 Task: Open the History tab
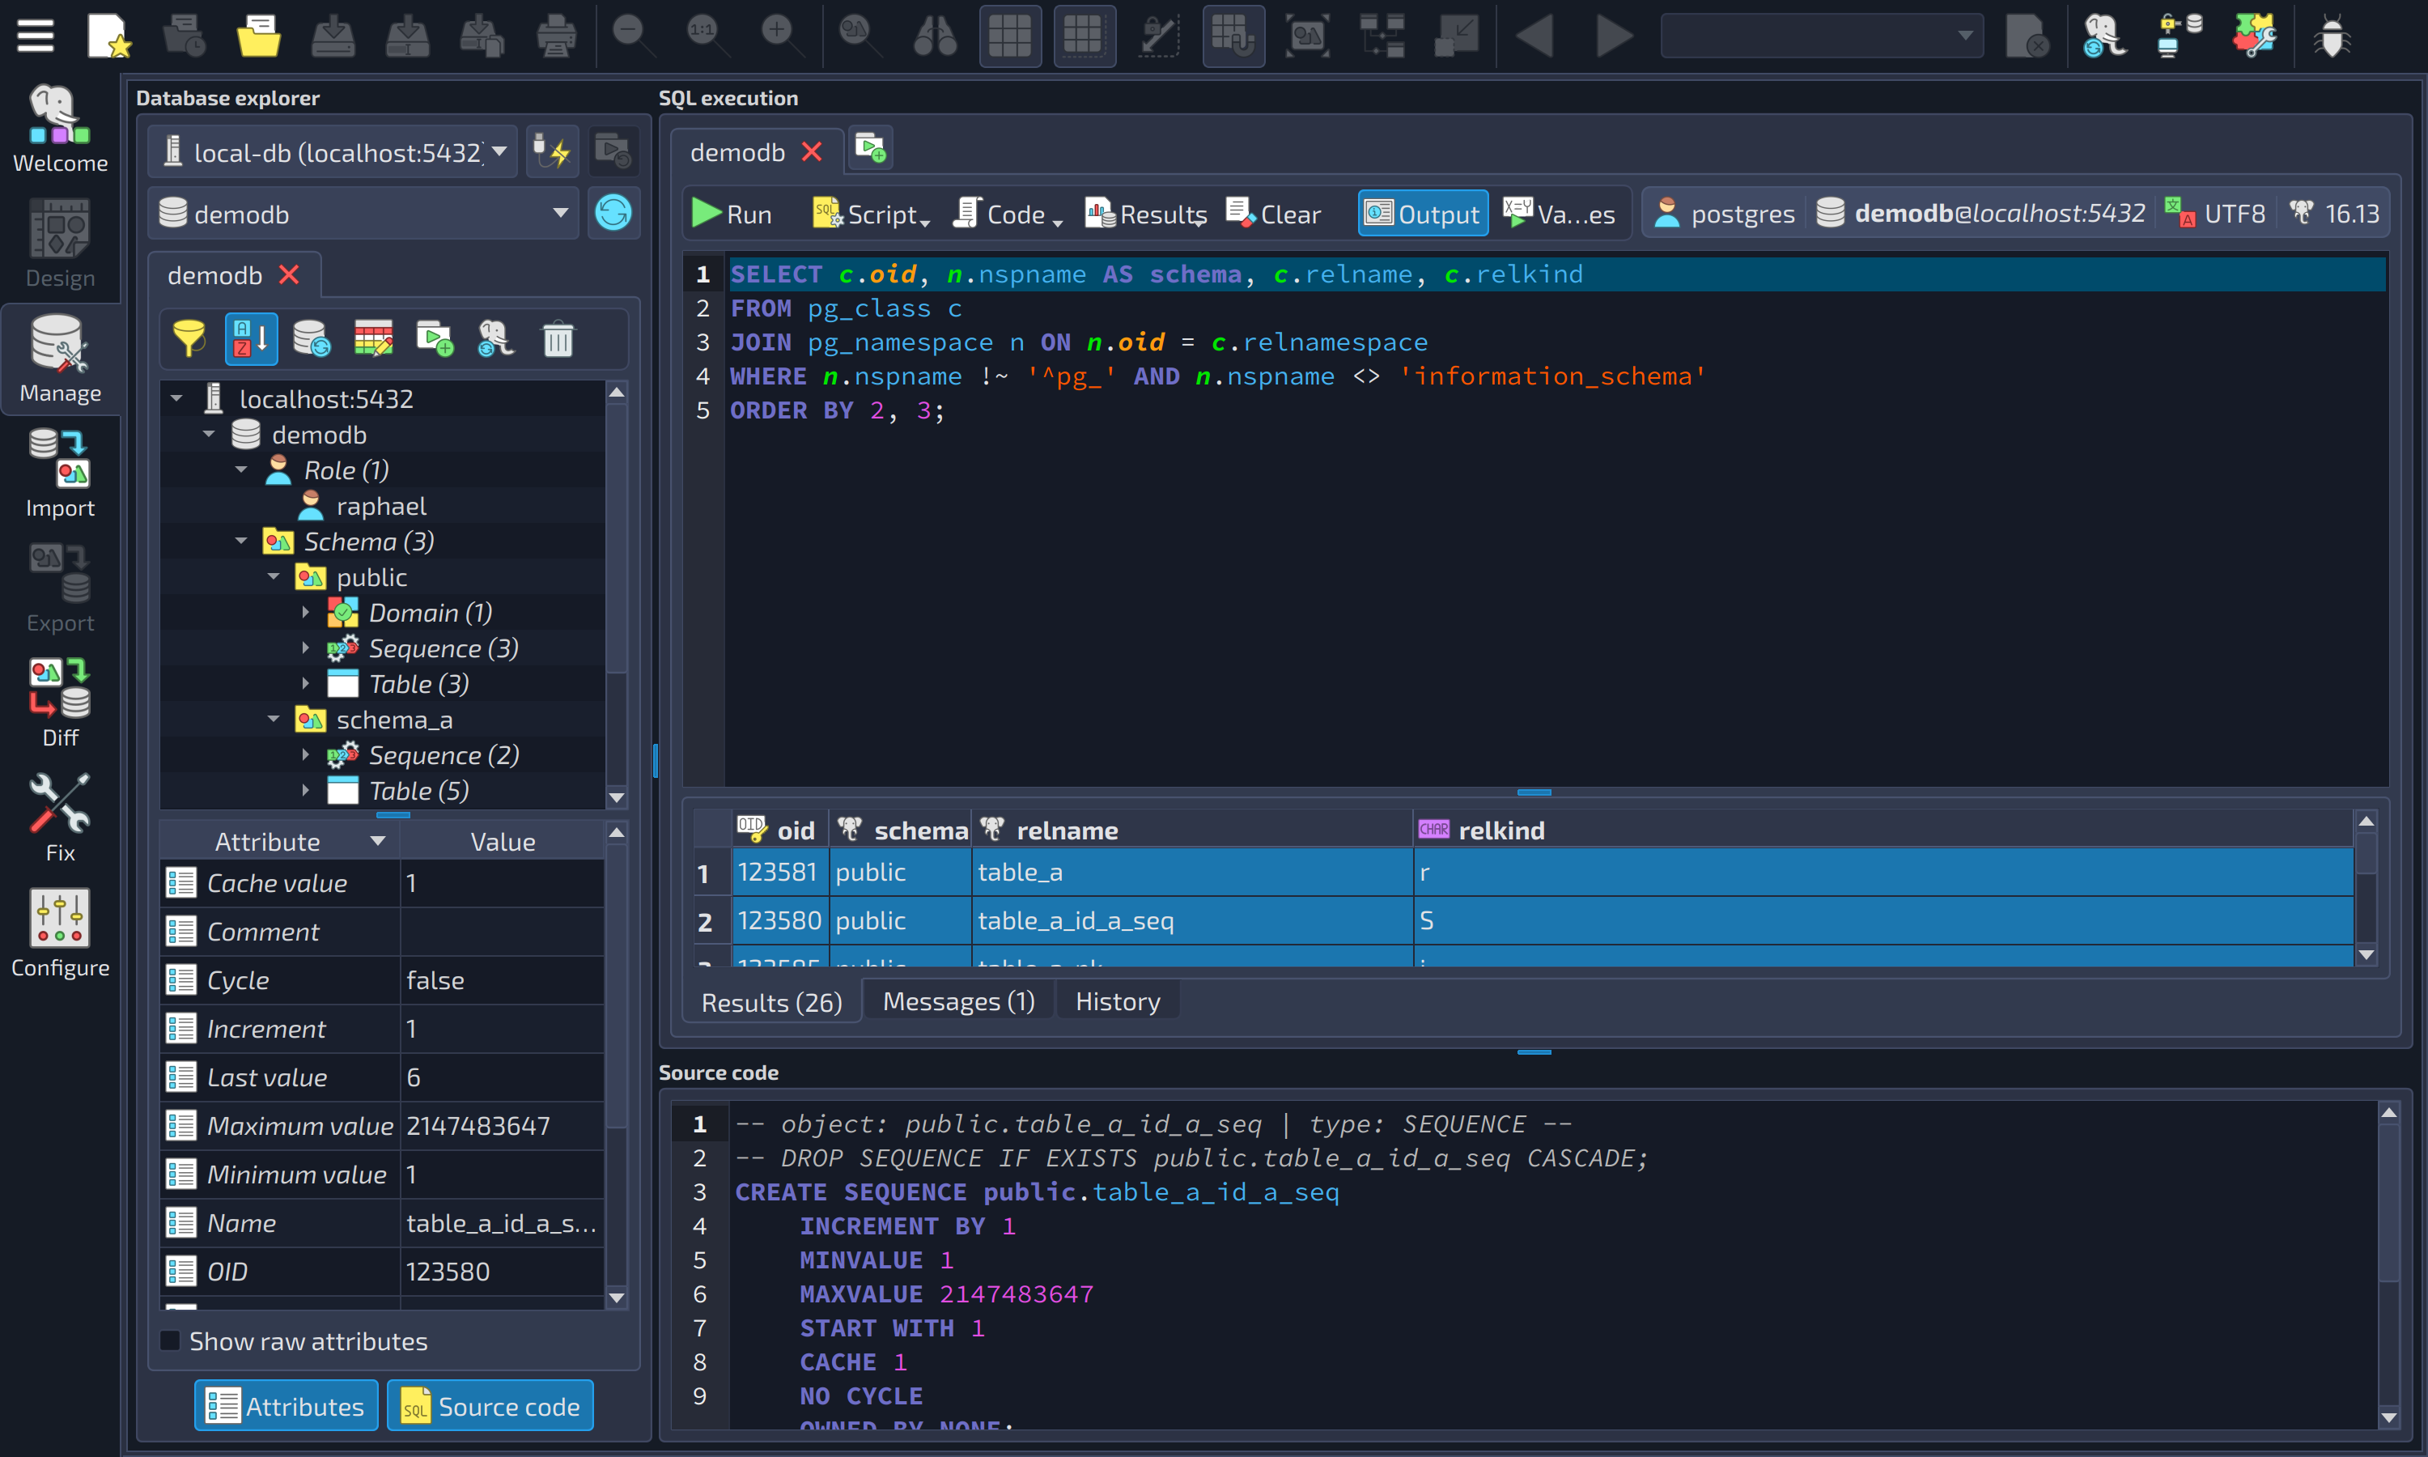(x=1117, y=1001)
